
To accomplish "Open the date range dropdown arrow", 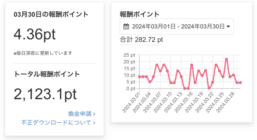I will pyautogui.click(x=228, y=27).
